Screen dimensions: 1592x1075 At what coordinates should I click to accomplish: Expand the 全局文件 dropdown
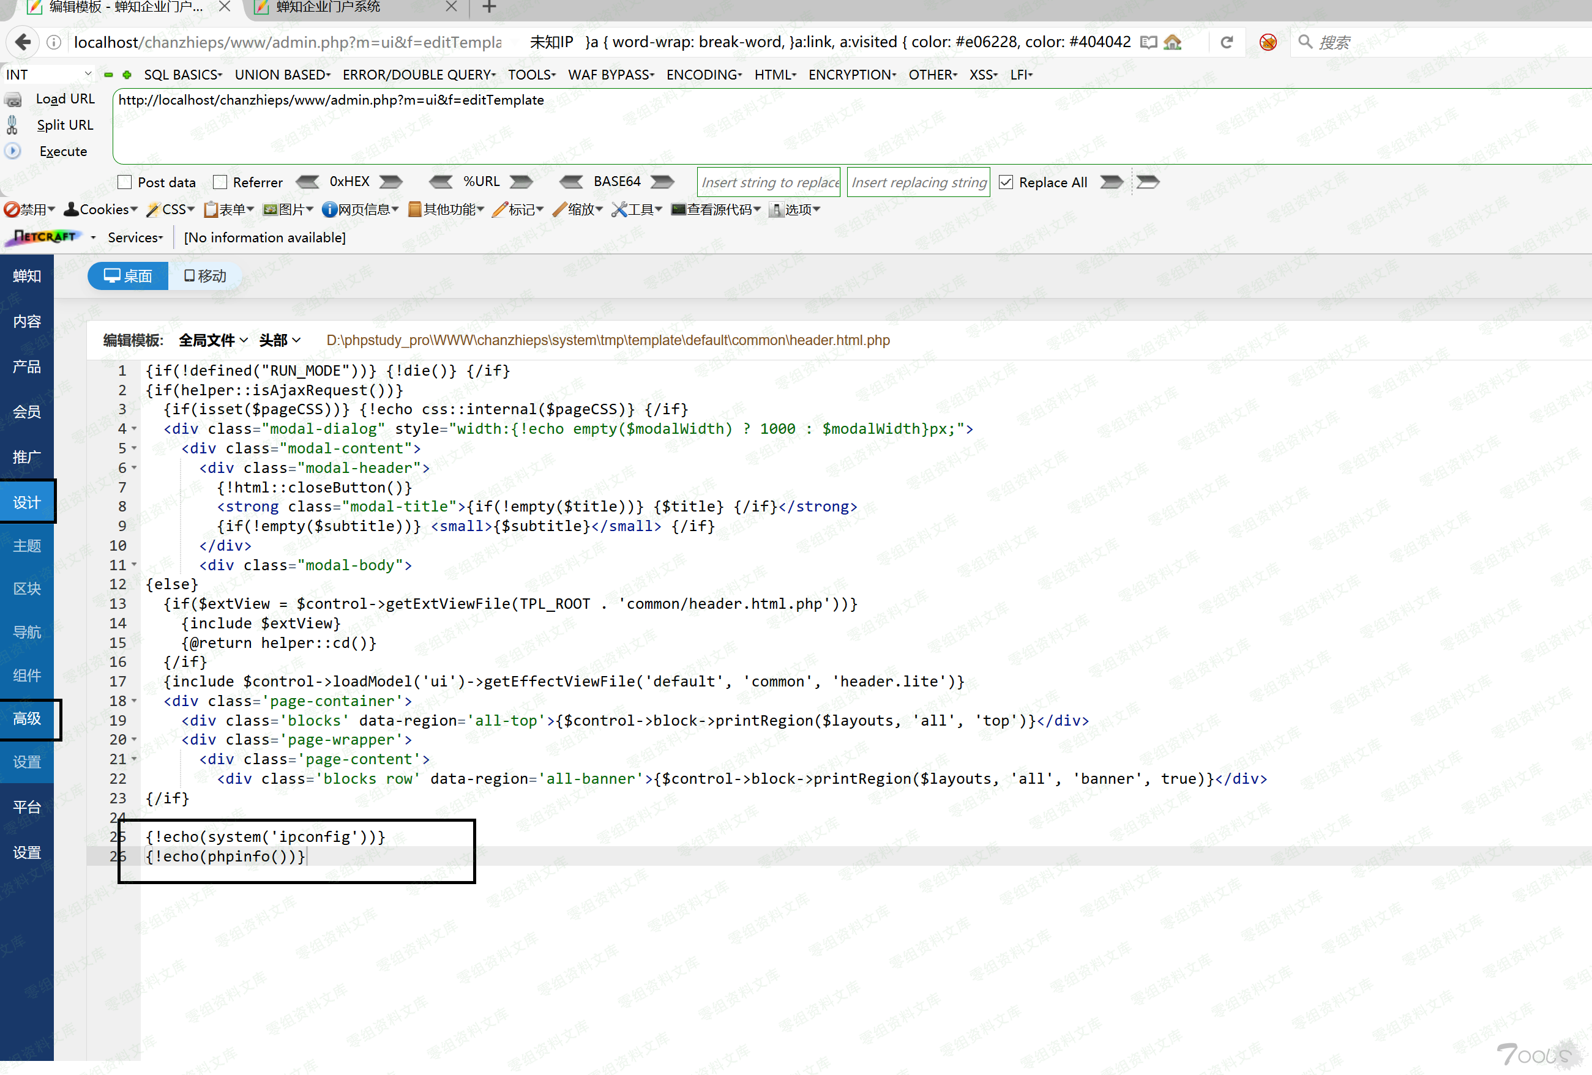[x=213, y=340]
